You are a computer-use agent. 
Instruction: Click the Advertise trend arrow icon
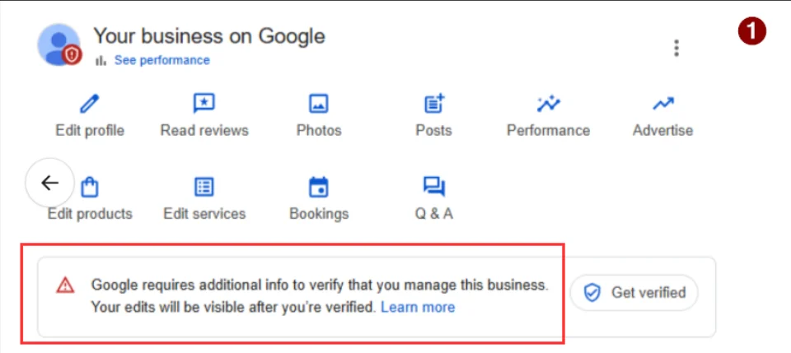click(x=662, y=104)
